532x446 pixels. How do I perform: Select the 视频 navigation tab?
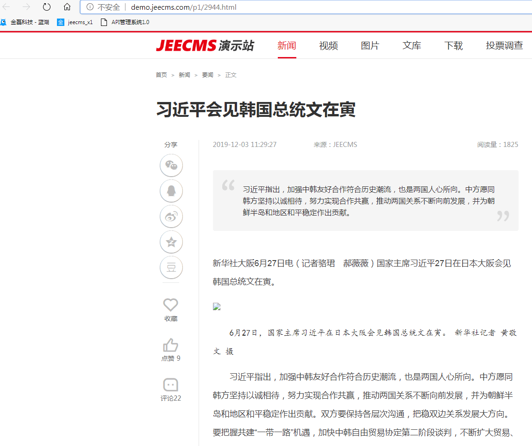point(328,45)
